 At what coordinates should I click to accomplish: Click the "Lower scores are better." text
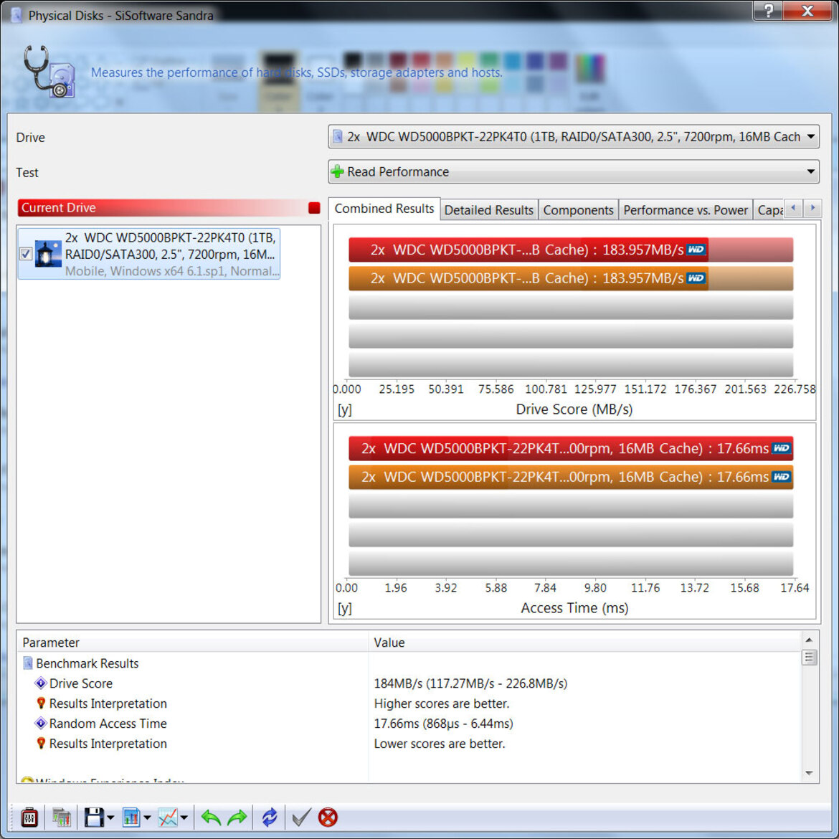tap(440, 744)
